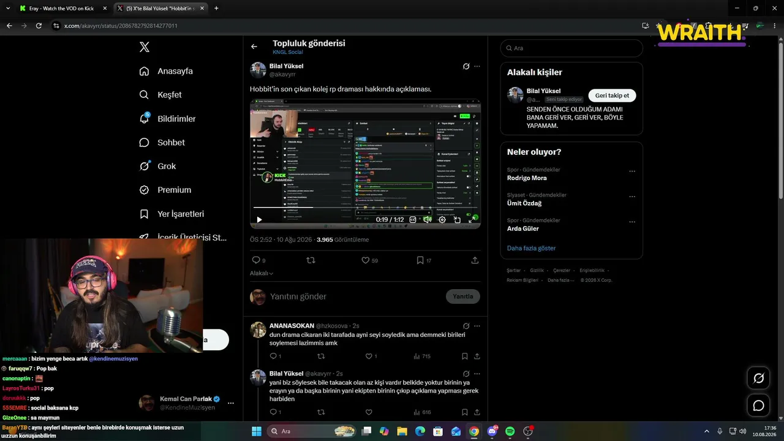The width and height of the screenshot is (784, 441).
Task: Open Yer İşaretleri in the sidebar
Action: pyautogui.click(x=171, y=214)
